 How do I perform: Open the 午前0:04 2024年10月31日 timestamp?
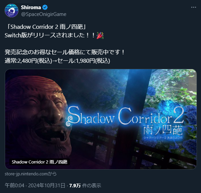35,186
